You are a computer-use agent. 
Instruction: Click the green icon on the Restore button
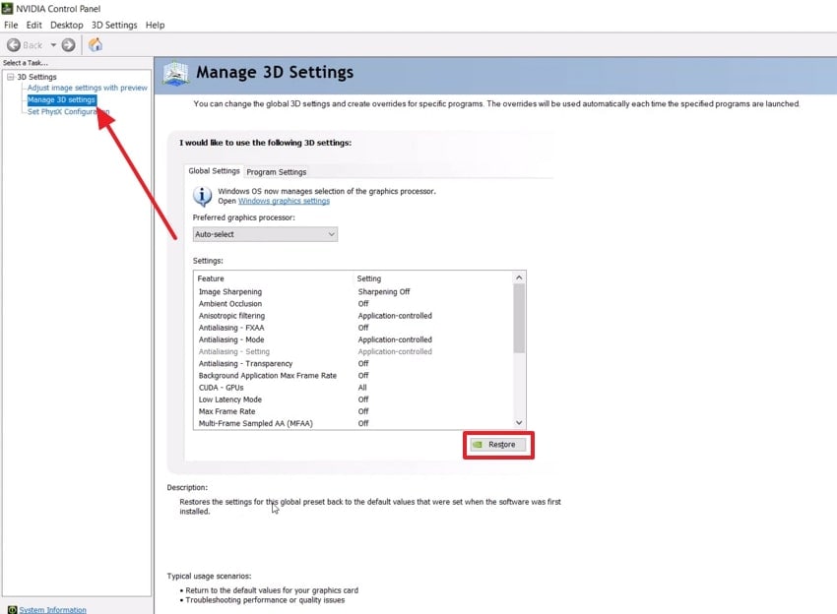click(478, 445)
